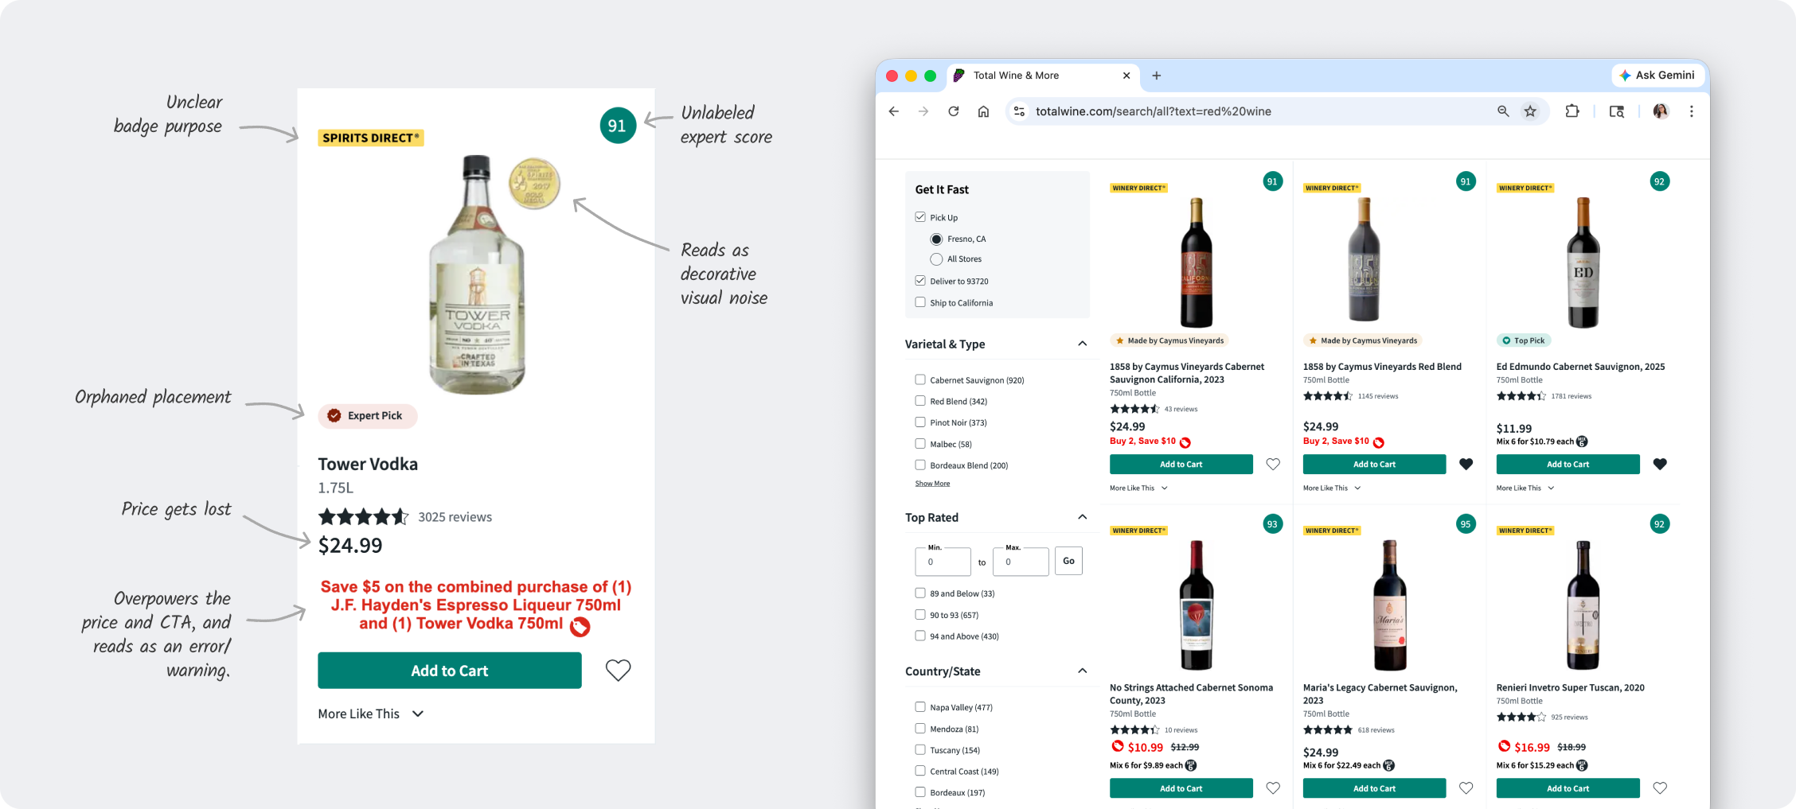Filter by Red Blend (342)
The image size is (1796, 809).
pos(920,401)
